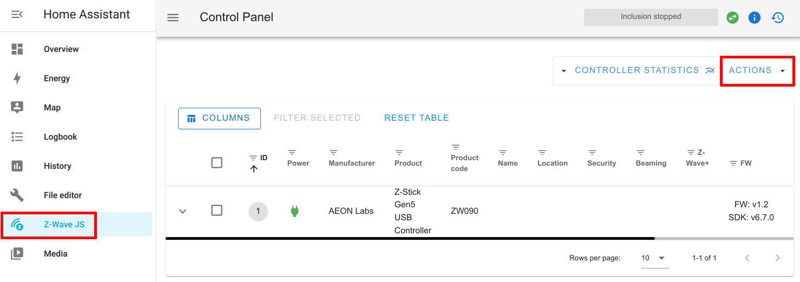Open the Control Panel hamburger menu
The width and height of the screenshot is (800, 282).
point(173,17)
